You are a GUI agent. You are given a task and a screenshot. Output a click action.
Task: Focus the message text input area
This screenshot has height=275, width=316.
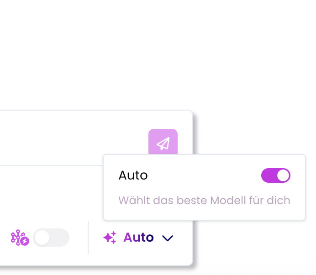pos(73,138)
